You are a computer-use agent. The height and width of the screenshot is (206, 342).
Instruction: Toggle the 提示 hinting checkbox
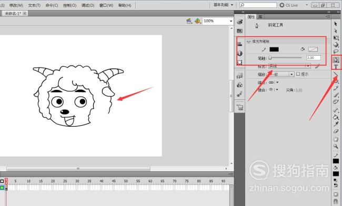[x=298, y=74]
